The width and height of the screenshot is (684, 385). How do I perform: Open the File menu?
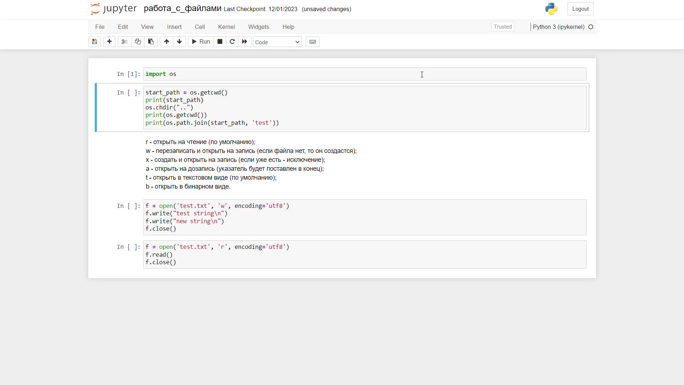100,27
